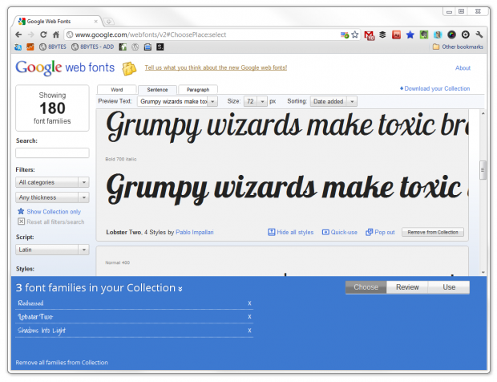Remove Lobster Two via its X in the list
This screenshot has height=382, width=497.
[249, 317]
